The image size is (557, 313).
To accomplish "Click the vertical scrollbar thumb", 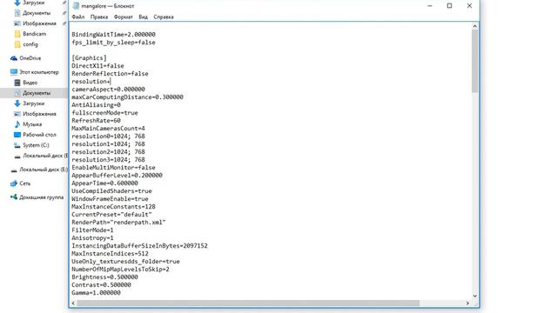I will 474,61.
